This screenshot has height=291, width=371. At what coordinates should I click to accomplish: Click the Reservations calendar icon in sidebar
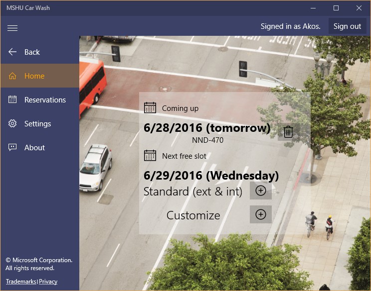(x=12, y=99)
